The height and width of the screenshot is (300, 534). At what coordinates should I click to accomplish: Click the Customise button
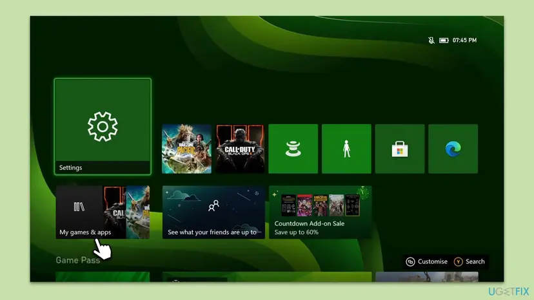[x=427, y=261]
